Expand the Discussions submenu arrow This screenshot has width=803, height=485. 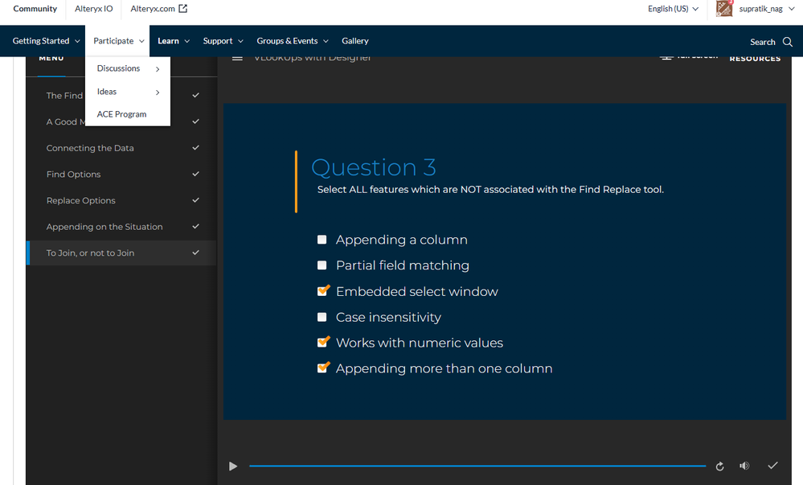tap(158, 68)
